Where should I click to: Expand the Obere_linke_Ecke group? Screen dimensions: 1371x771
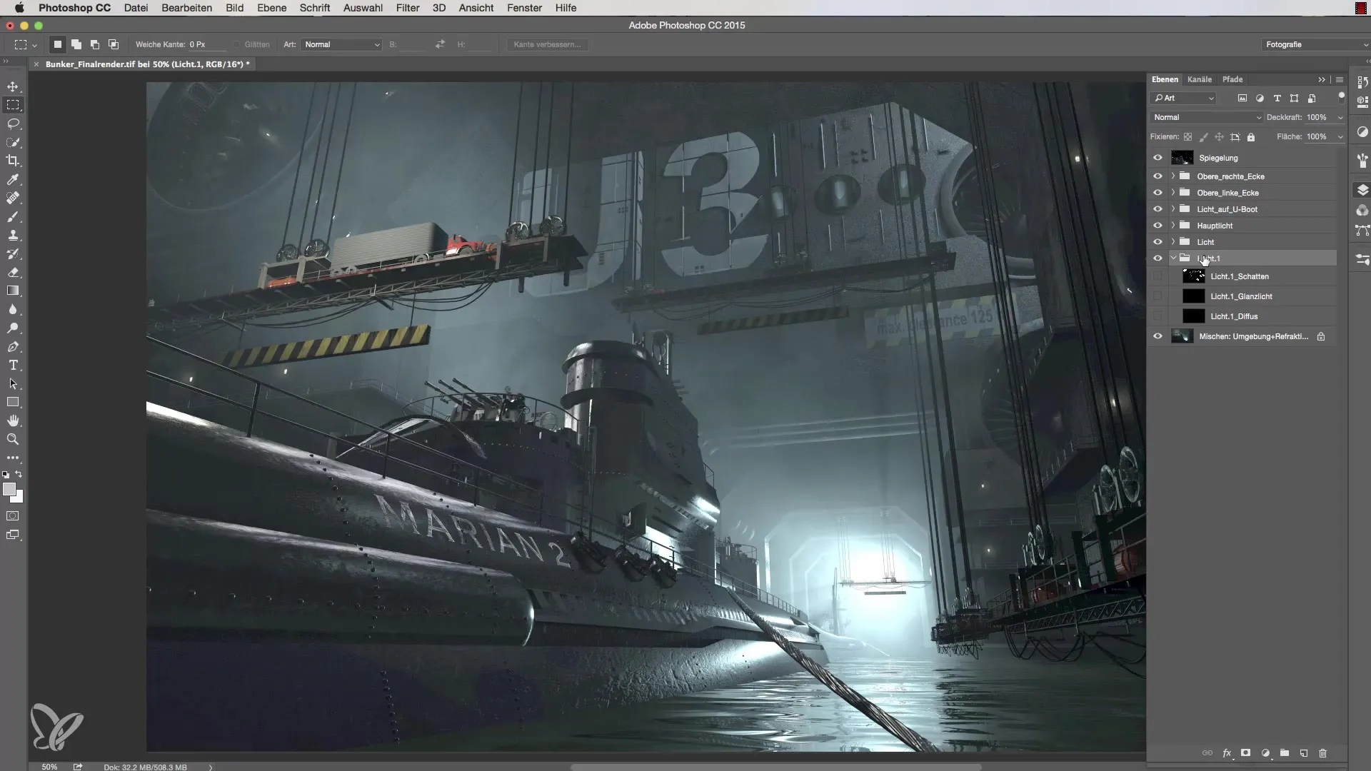(1173, 193)
